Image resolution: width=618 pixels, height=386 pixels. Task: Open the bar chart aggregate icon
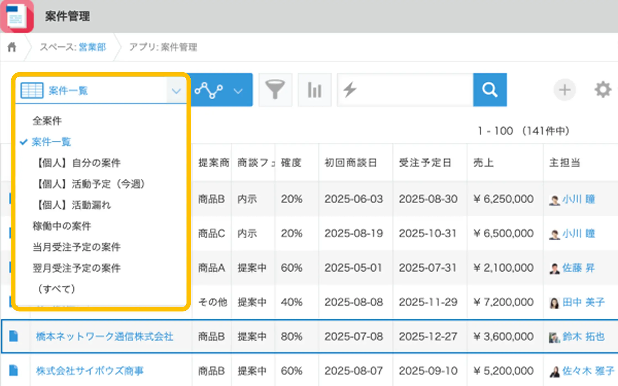point(315,90)
